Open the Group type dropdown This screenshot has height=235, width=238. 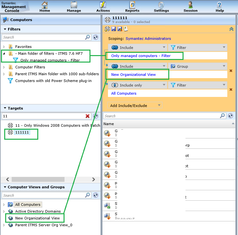click(x=197, y=66)
